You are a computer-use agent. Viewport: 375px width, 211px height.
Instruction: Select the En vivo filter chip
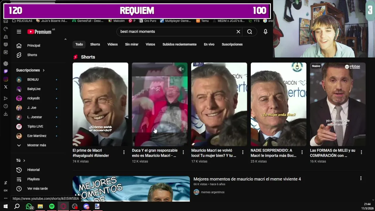point(209,44)
